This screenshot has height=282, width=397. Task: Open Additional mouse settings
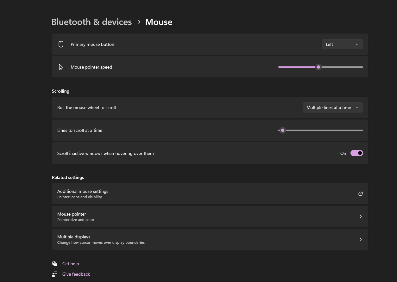pyautogui.click(x=210, y=194)
